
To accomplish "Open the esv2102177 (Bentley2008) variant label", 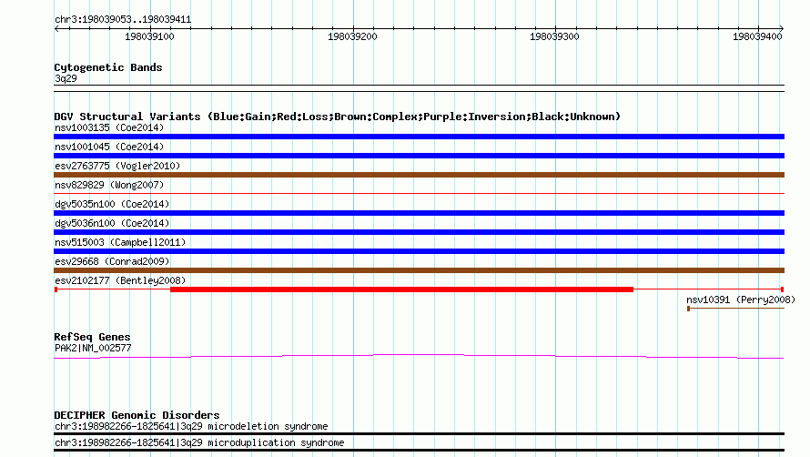I will 120,280.
